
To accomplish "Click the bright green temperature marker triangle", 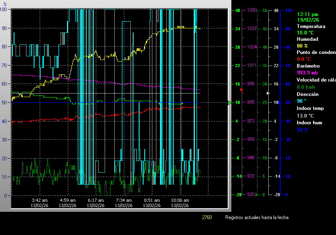I will [x=230, y=103].
